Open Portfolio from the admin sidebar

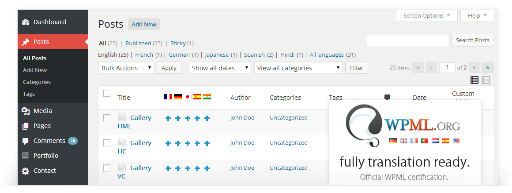(45, 156)
